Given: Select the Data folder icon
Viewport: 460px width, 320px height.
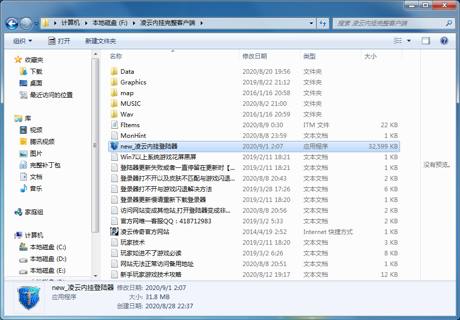Looking at the screenshot, I should [114, 71].
